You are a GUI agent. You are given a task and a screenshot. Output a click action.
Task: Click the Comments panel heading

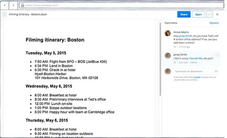[x=171, y=23]
